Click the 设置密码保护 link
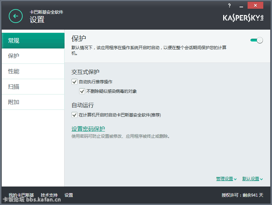 tap(88, 129)
